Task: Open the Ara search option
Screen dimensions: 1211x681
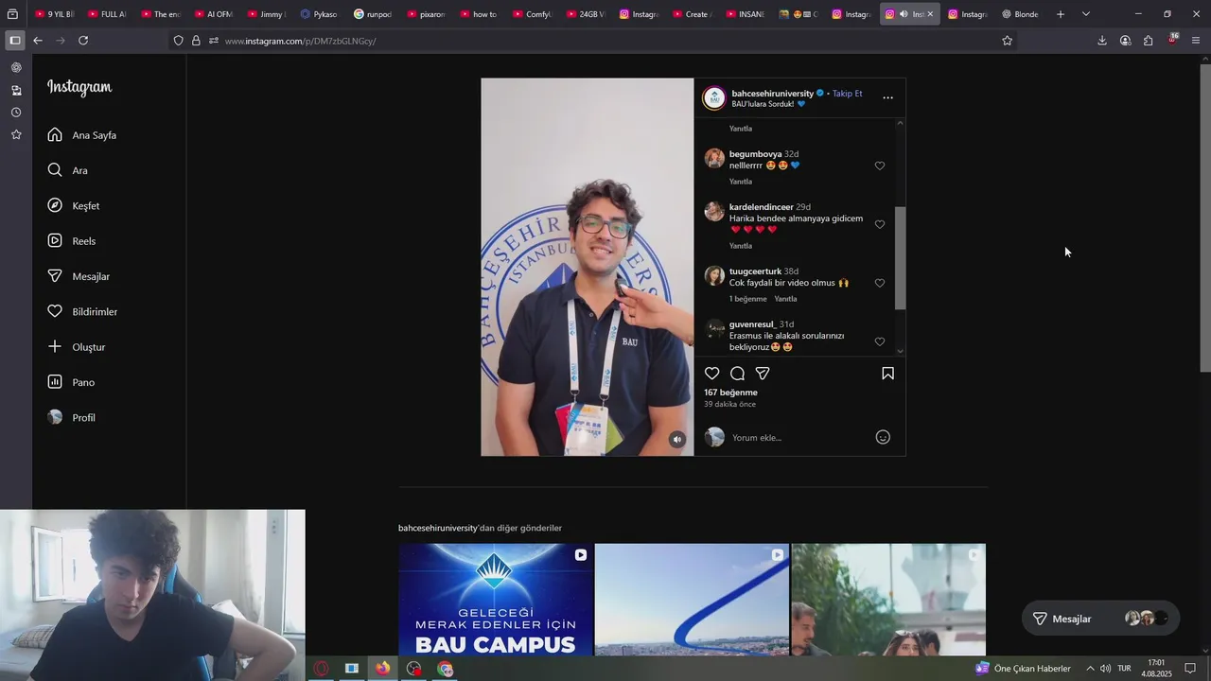Action: [67, 170]
